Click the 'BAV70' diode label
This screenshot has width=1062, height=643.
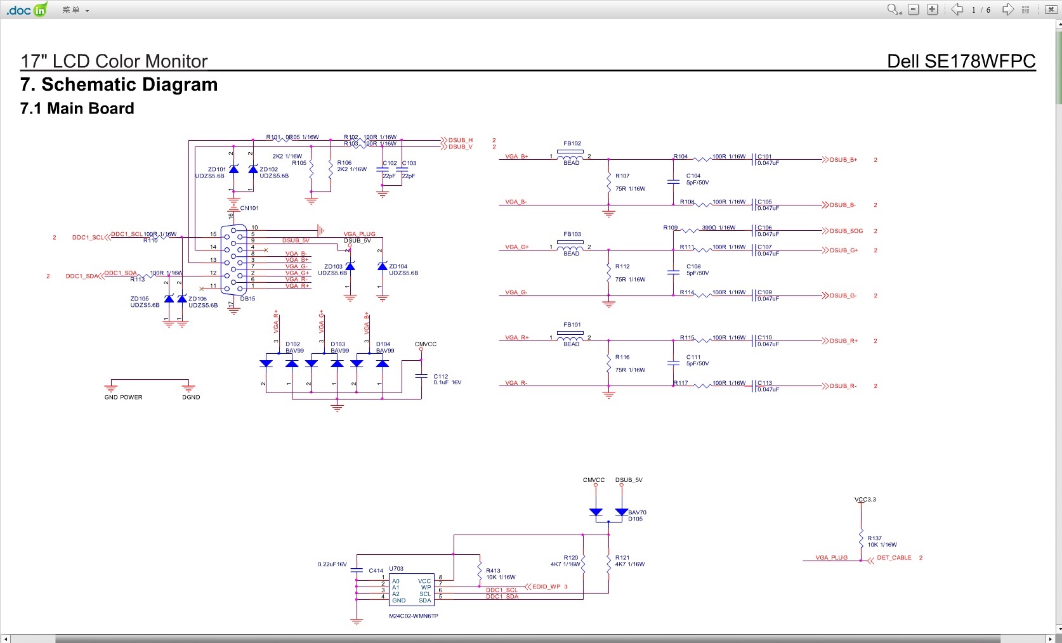click(x=637, y=512)
